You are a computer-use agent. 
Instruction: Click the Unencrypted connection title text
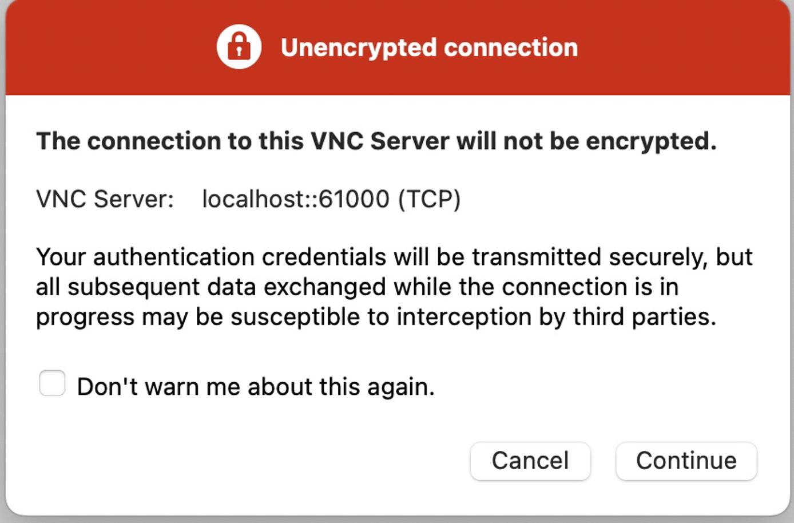(x=429, y=47)
